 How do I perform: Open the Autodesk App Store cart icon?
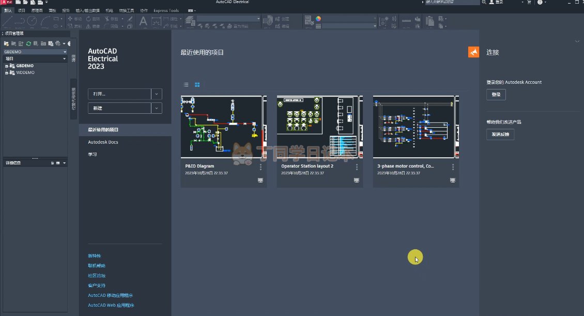pos(529,3)
